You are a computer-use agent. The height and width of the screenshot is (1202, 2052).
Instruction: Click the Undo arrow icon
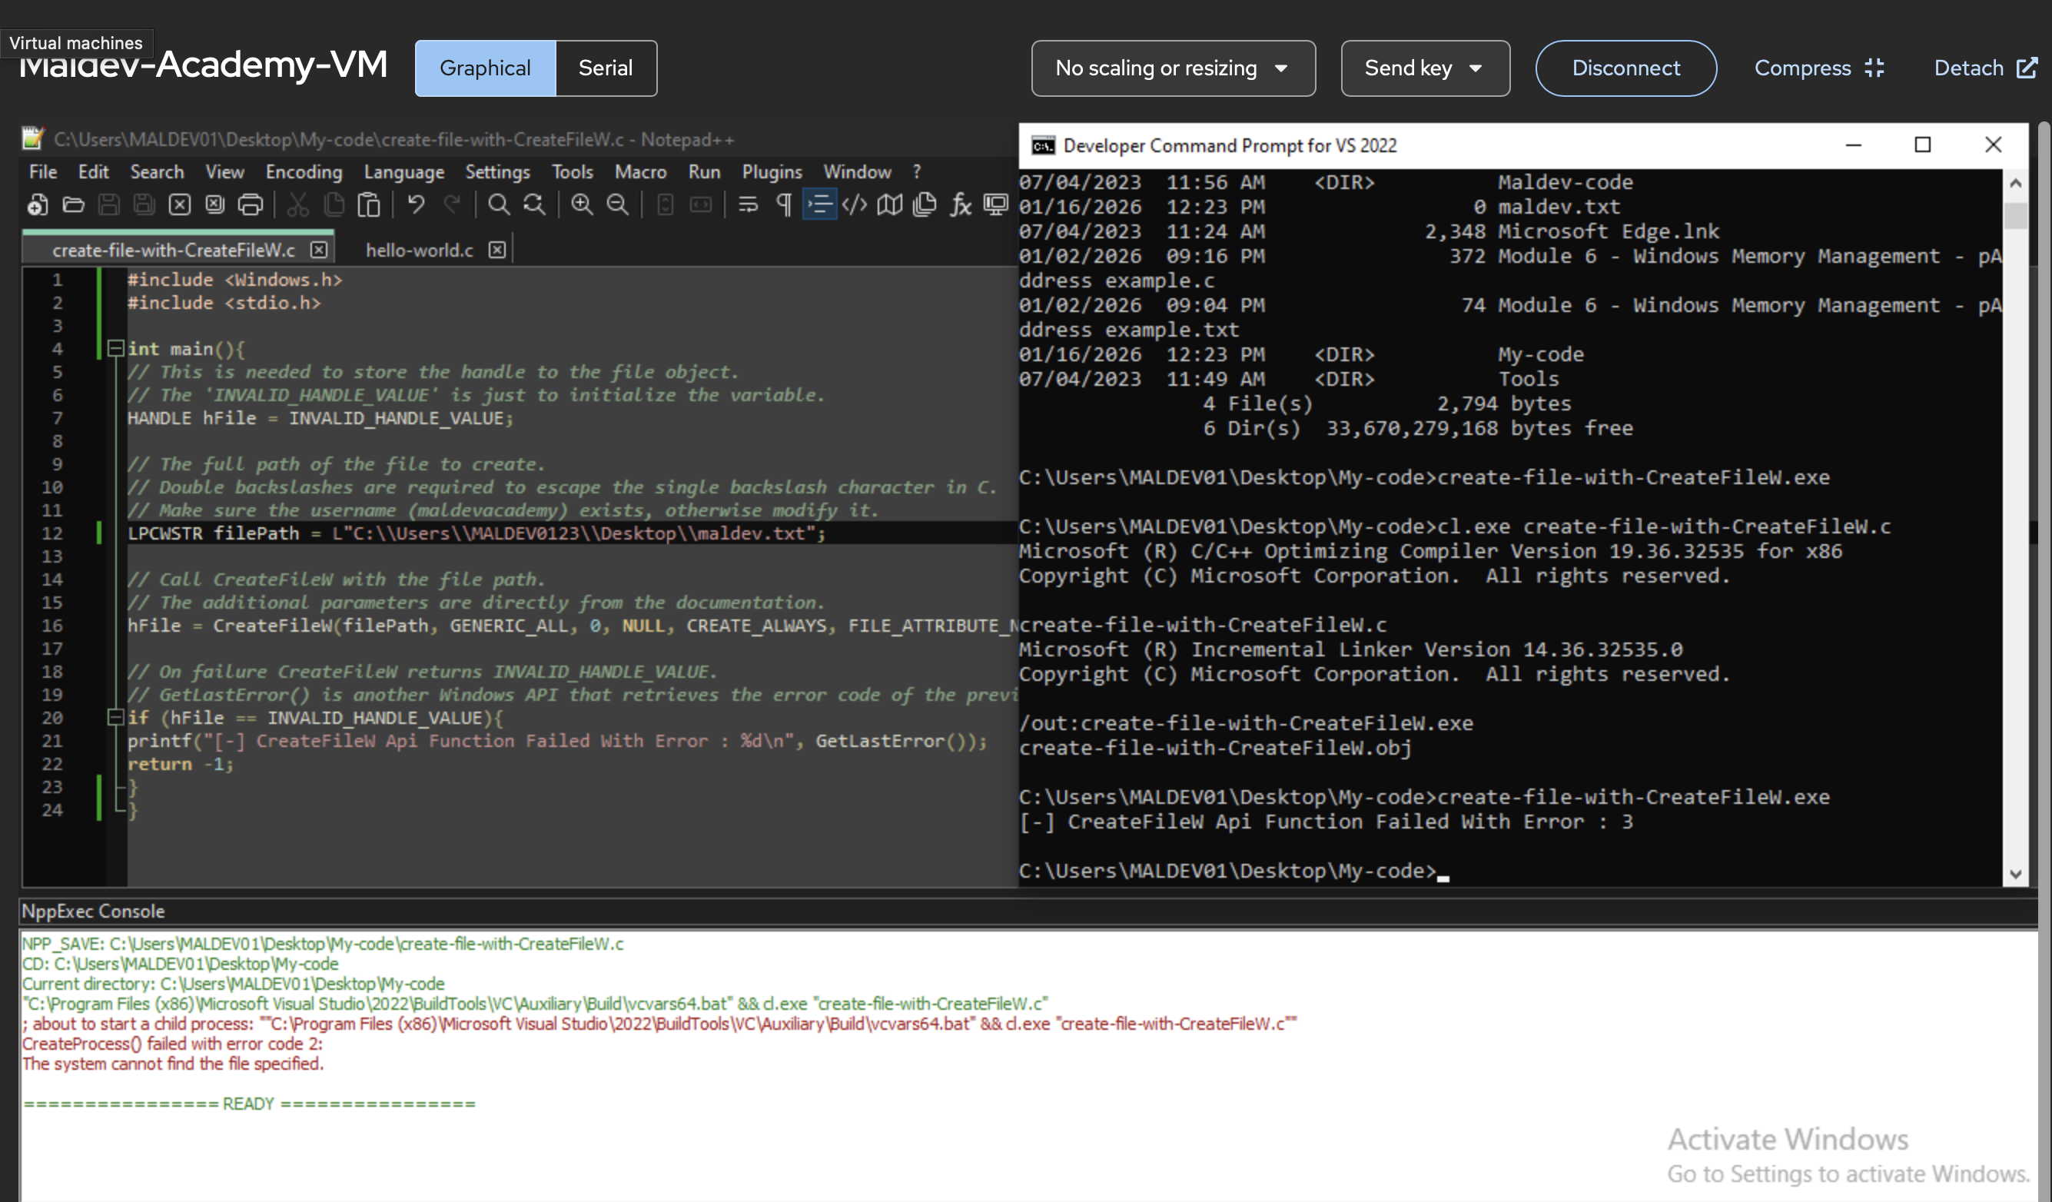tap(416, 204)
